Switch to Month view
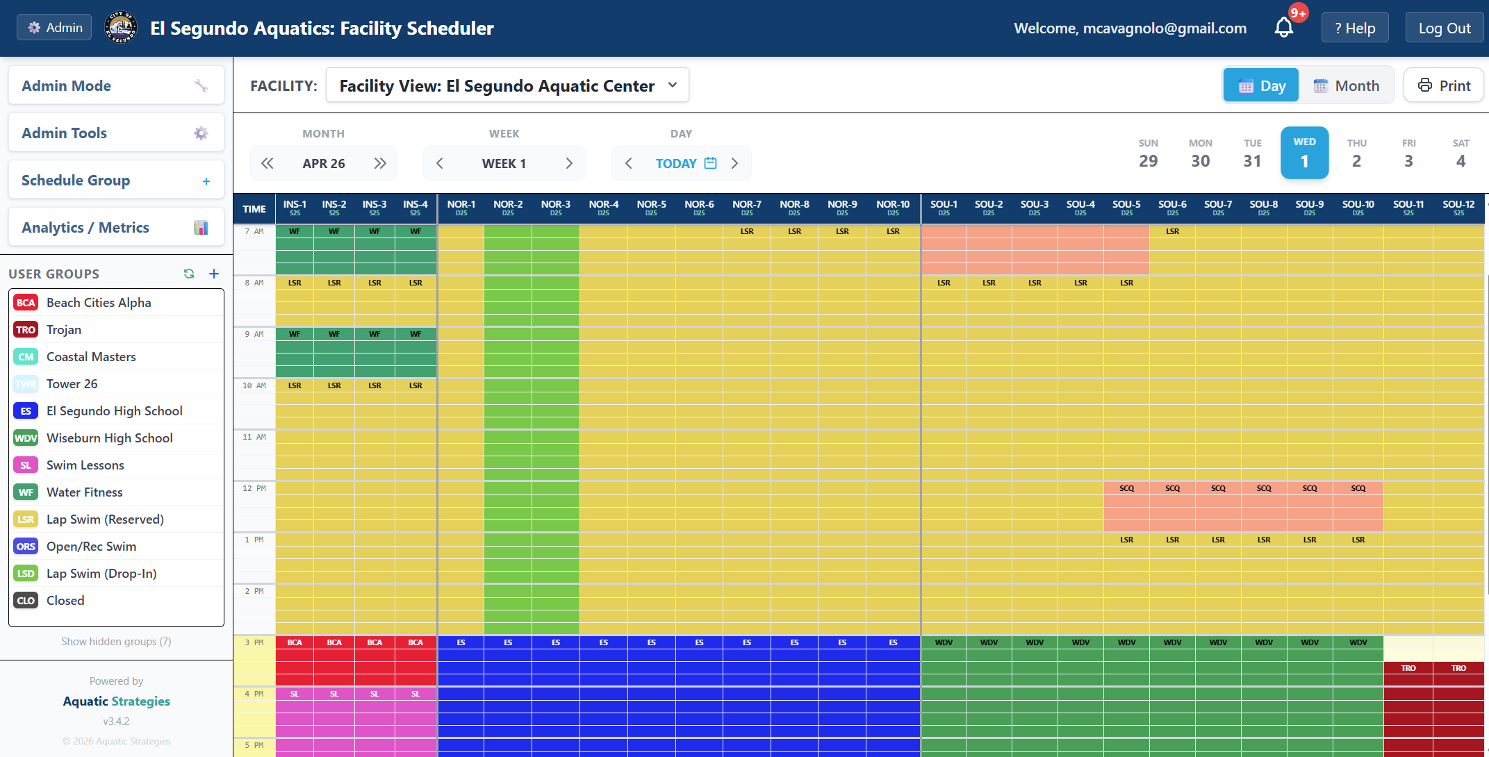This screenshot has width=1489, height=757. [x=1345, y=85]
